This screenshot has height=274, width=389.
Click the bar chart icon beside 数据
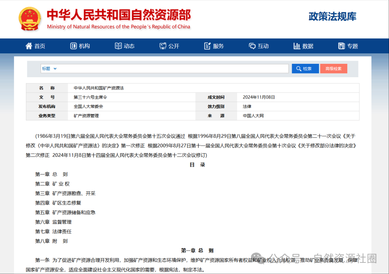tap(297, 46)
